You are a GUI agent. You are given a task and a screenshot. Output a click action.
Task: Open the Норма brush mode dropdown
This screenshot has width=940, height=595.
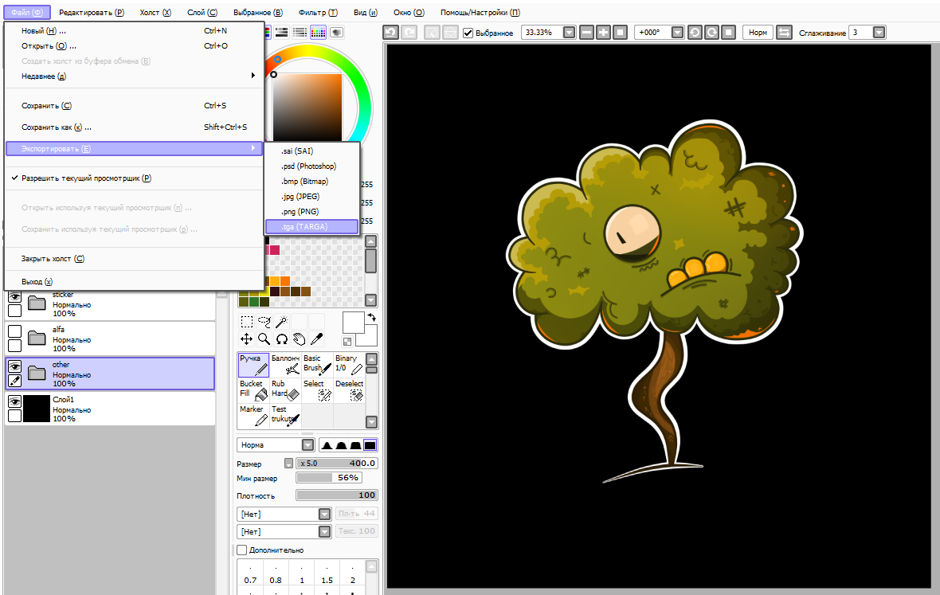(307, 445)
